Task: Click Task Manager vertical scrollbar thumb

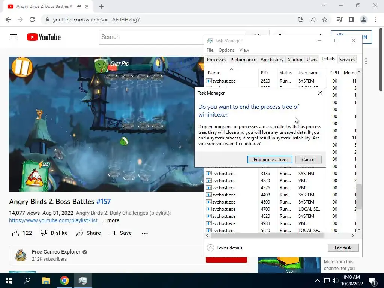Action: (x=359, y=196)
